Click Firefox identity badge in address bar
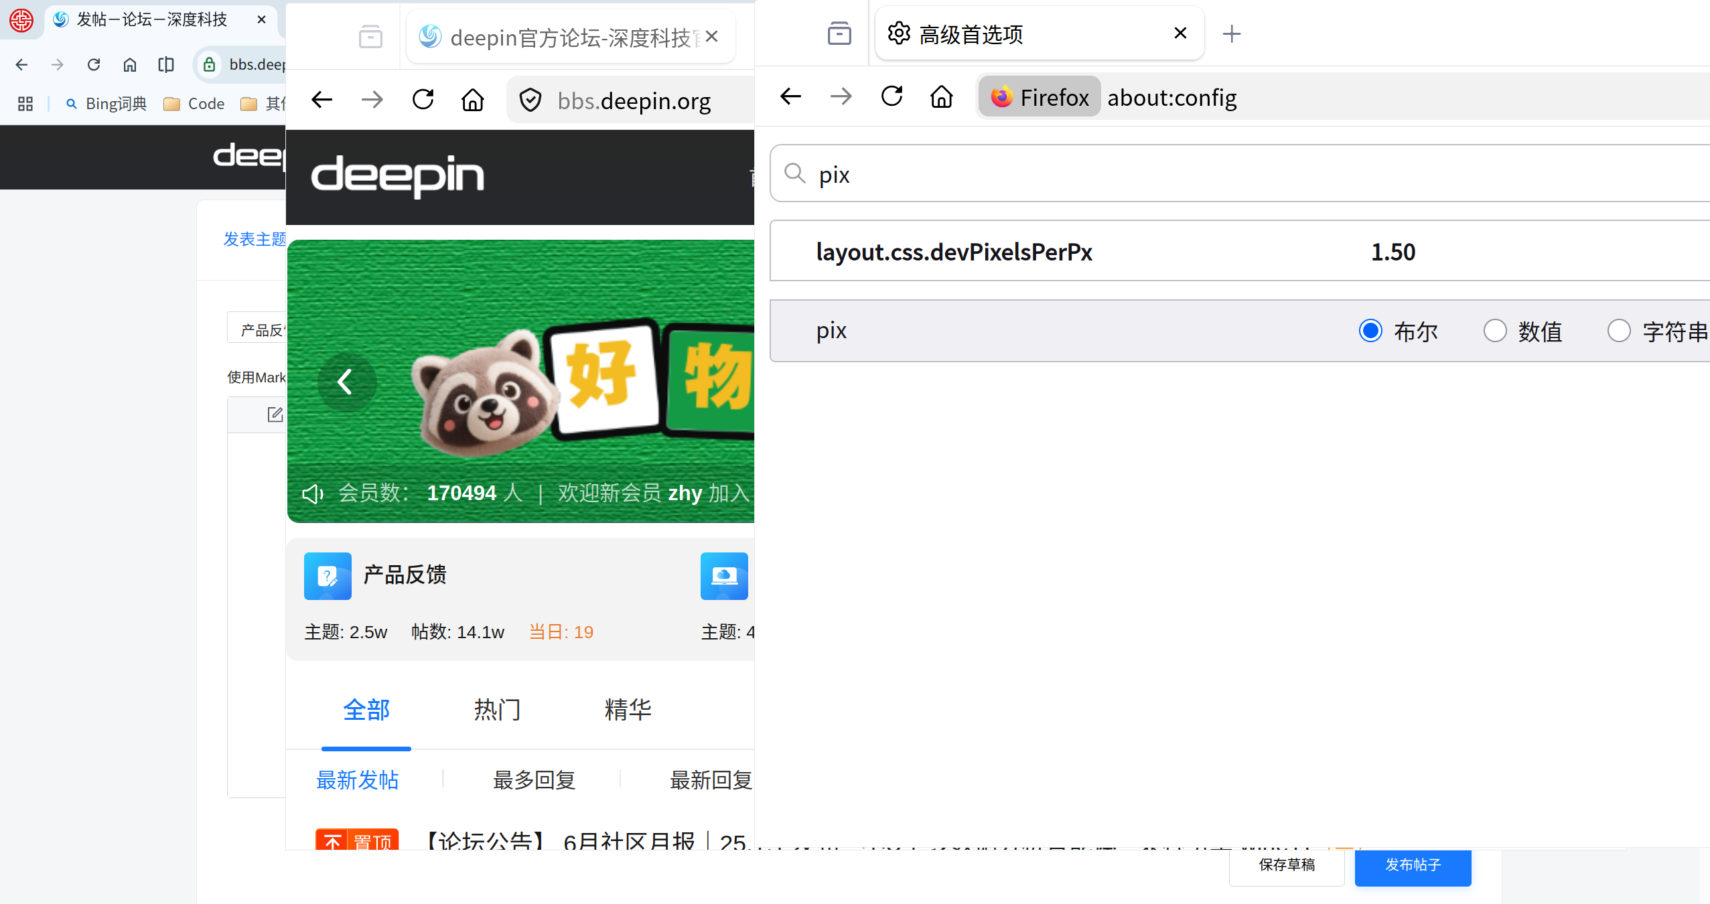This screenshot has width=1710, height=904. pos(1040,97)
